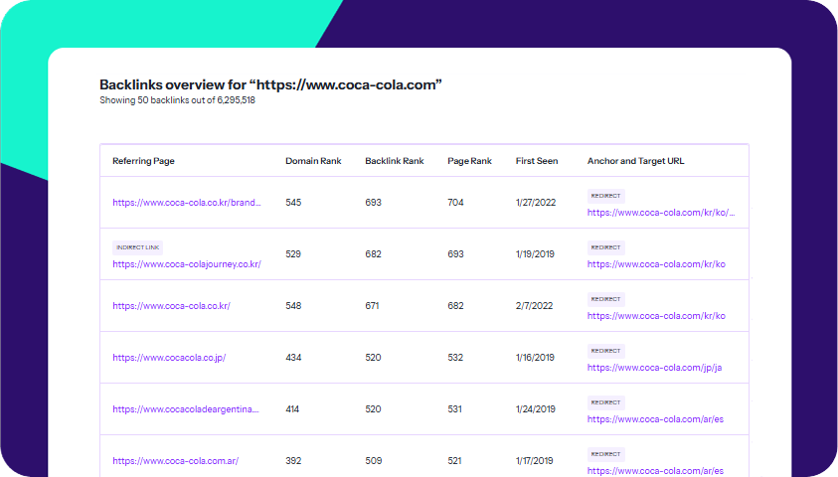Open the coca-cola.com/kr/ko/... target URL in the first row
The height and width of the screenshot is (477, 838).
coord(661,212)
